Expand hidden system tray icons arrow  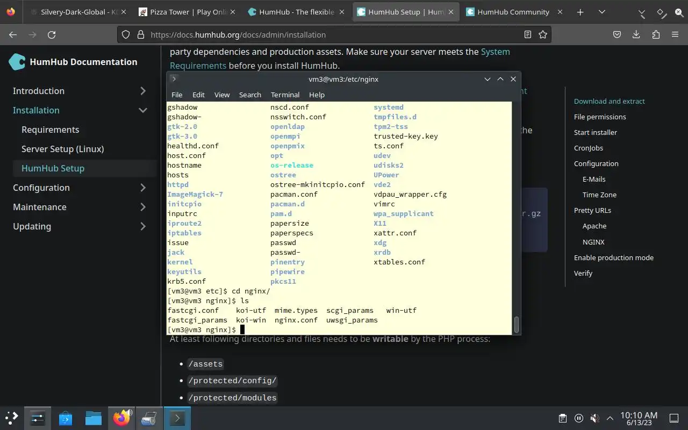tap(610, 418)
